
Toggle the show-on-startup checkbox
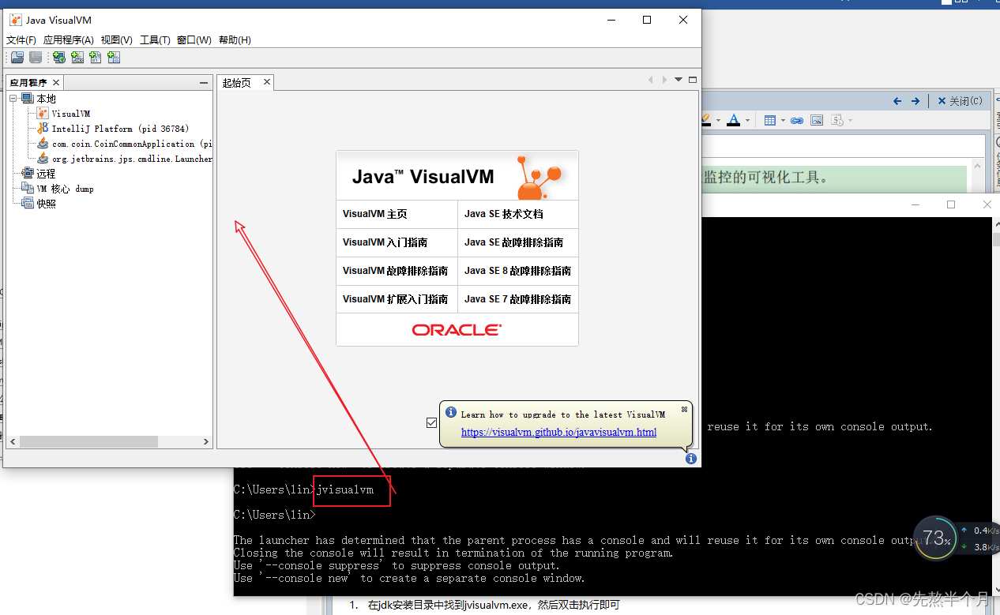click(x=431, y=422)
